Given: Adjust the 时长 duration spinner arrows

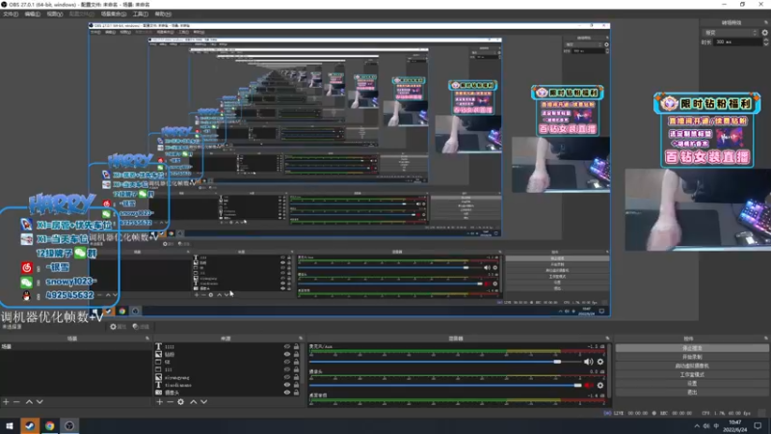Looking at the screenshot, I should [766, 42].
